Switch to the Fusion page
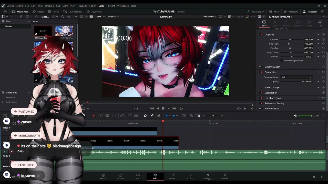328x184 pixels. (172, 177)
